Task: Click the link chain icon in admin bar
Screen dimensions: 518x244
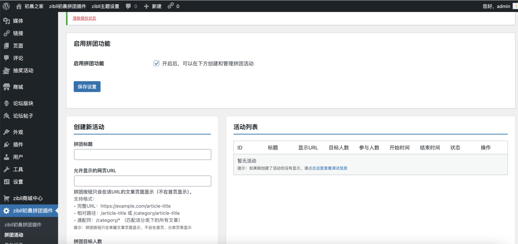Action: click(171, 6)
